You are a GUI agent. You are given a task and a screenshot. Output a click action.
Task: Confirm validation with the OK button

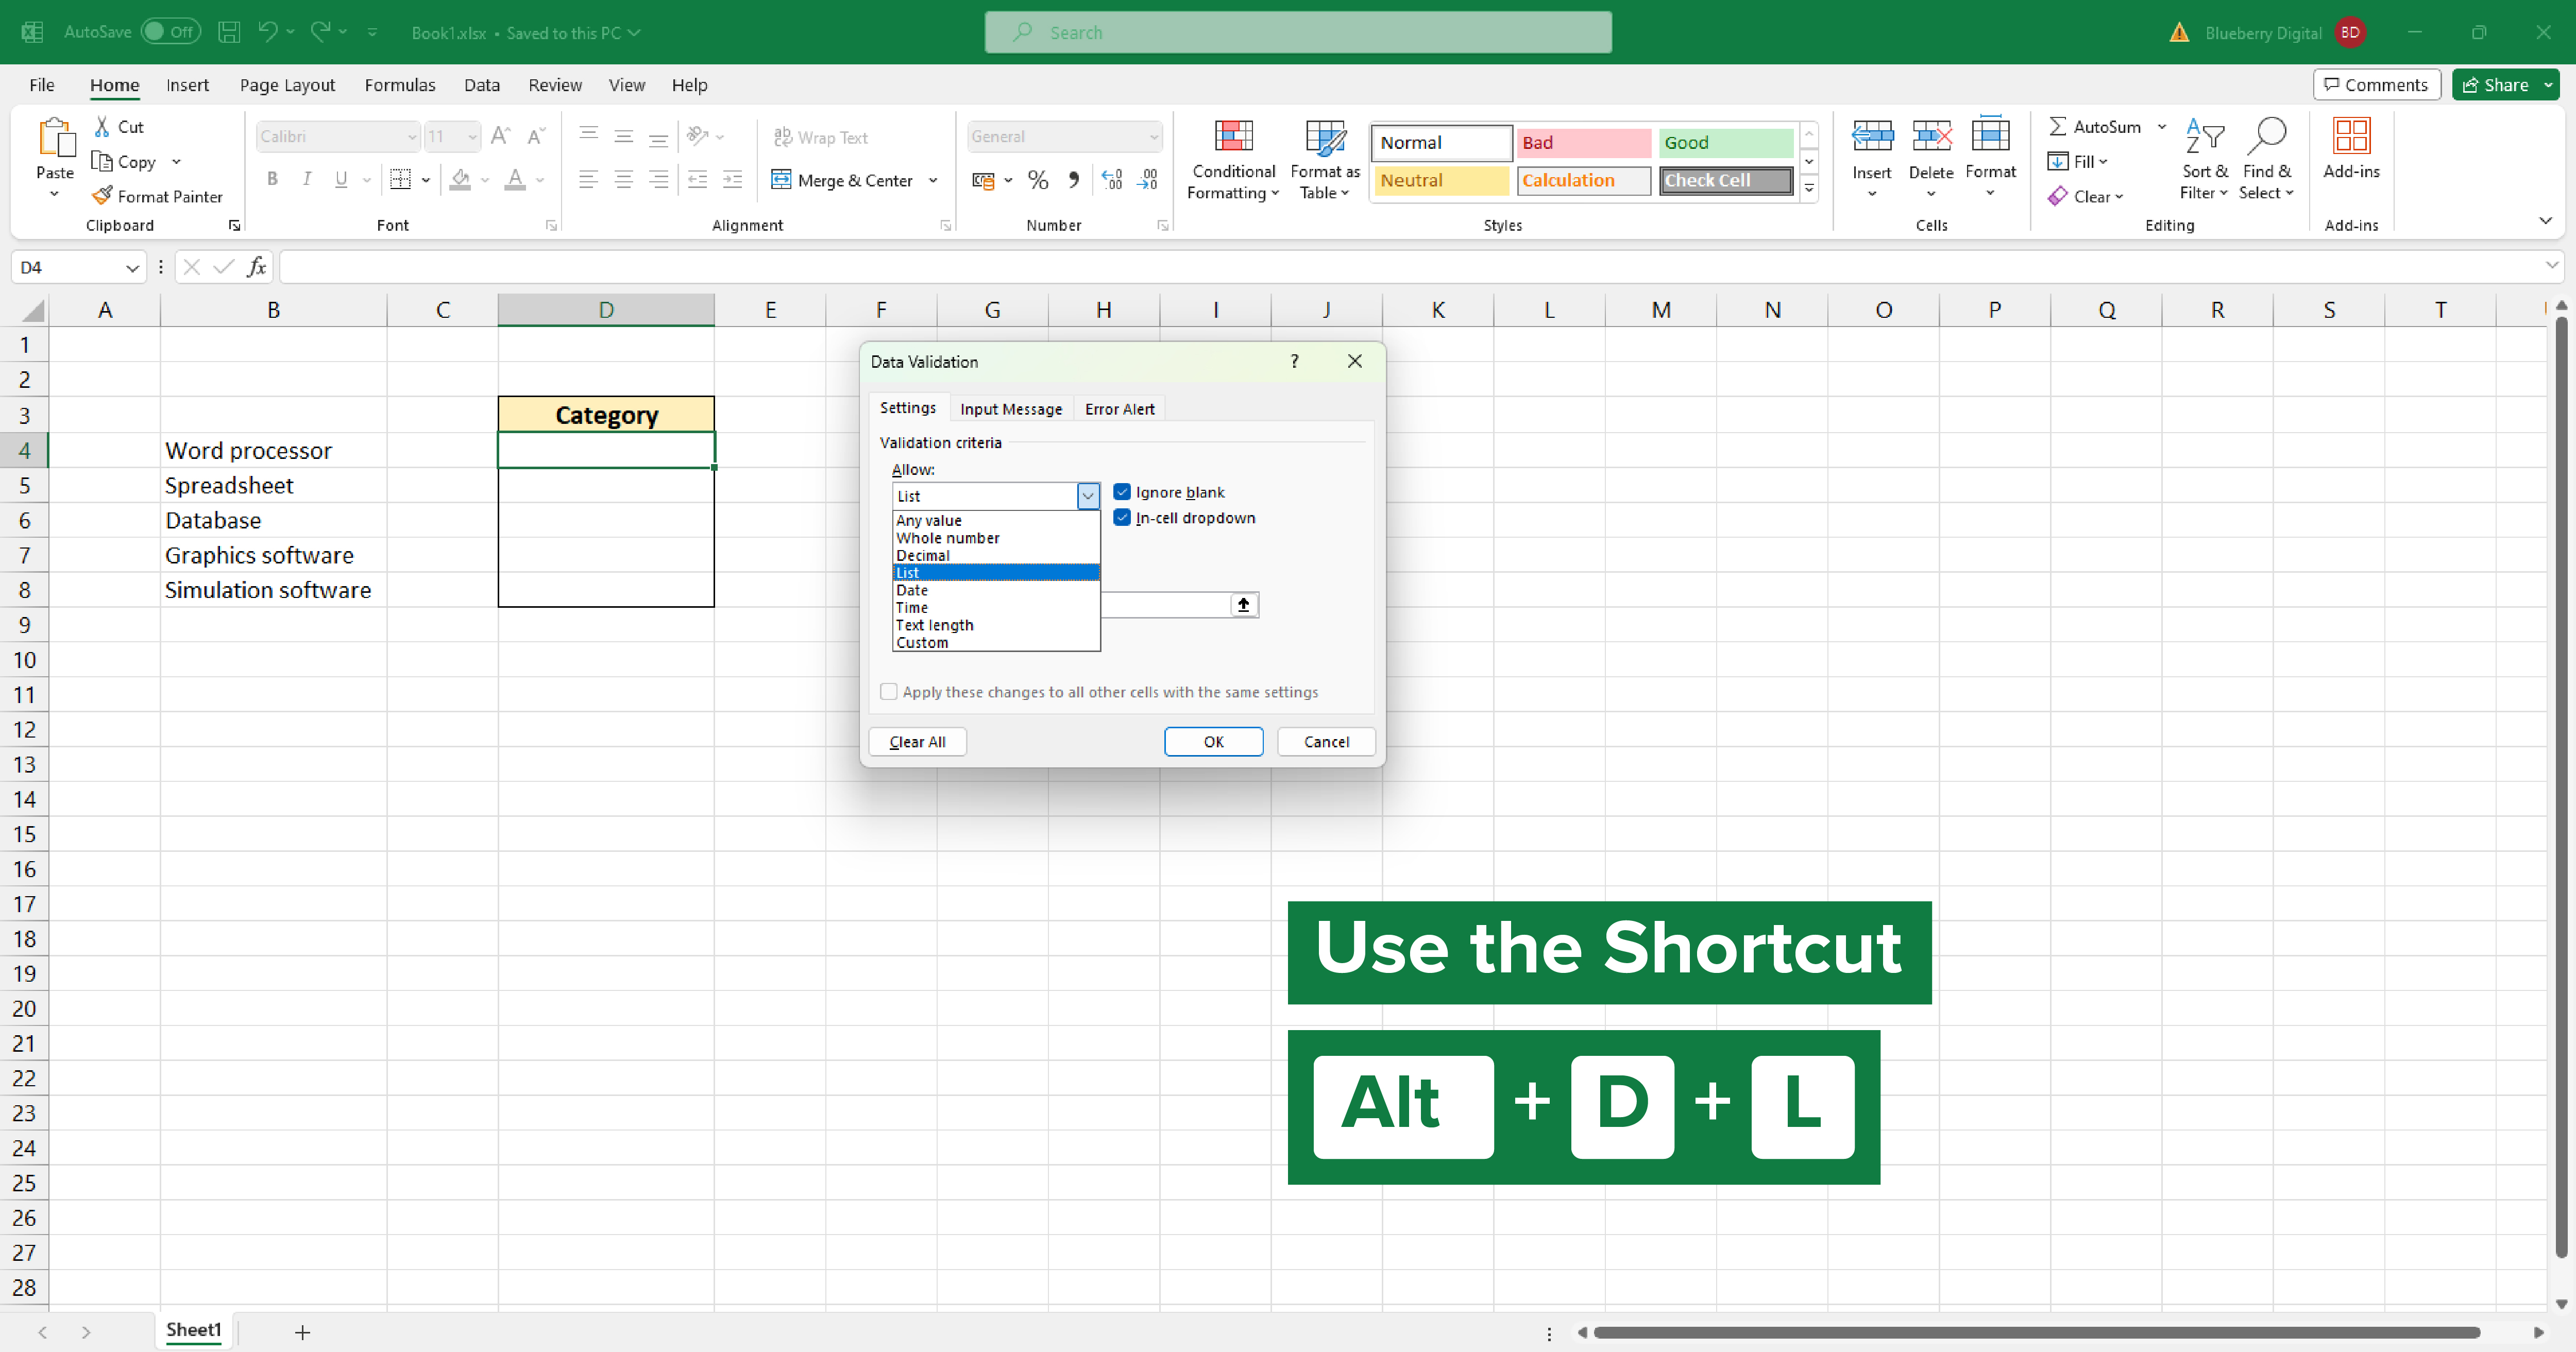coord(1213,741)
